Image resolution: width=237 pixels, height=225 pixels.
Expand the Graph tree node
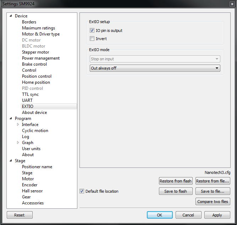18,143
